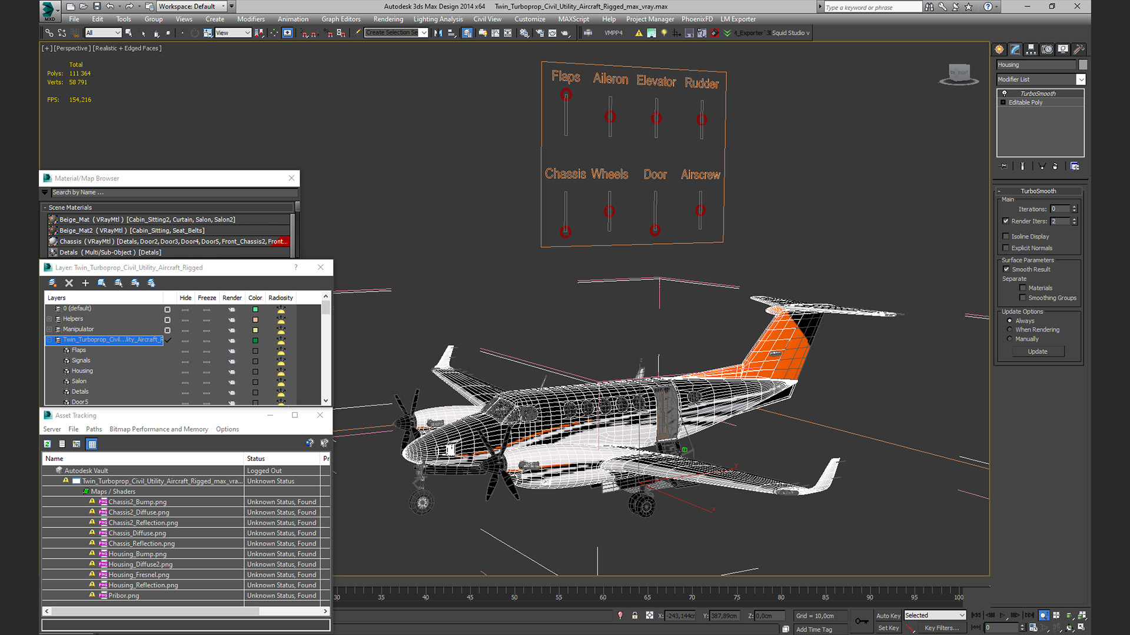Open the selection filter All dropdown
This screenshot has width=1130, height=635.
pos(103,33)
